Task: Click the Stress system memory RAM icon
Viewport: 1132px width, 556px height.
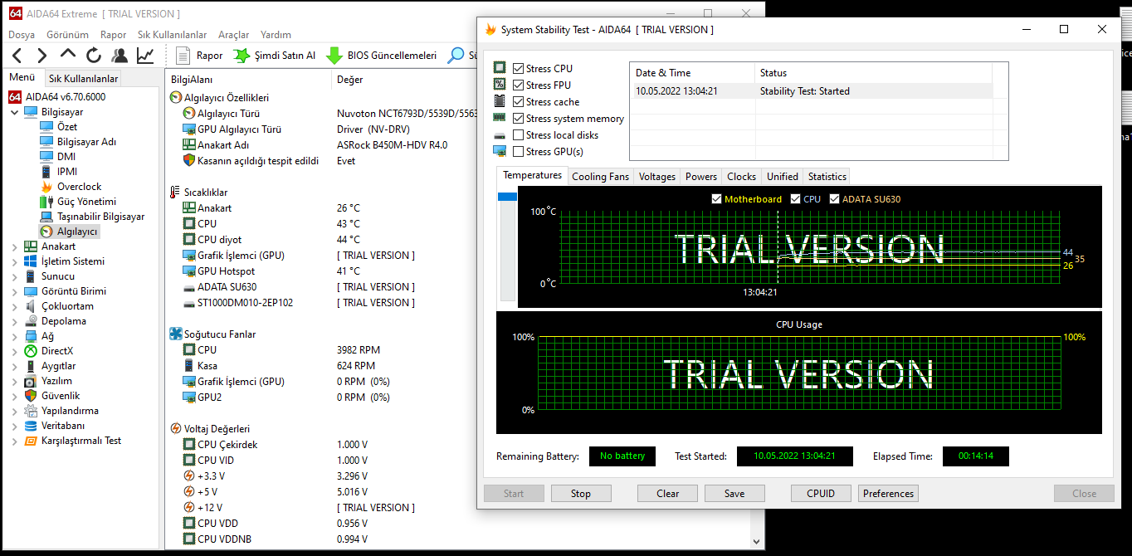Action: click(500, 118)
